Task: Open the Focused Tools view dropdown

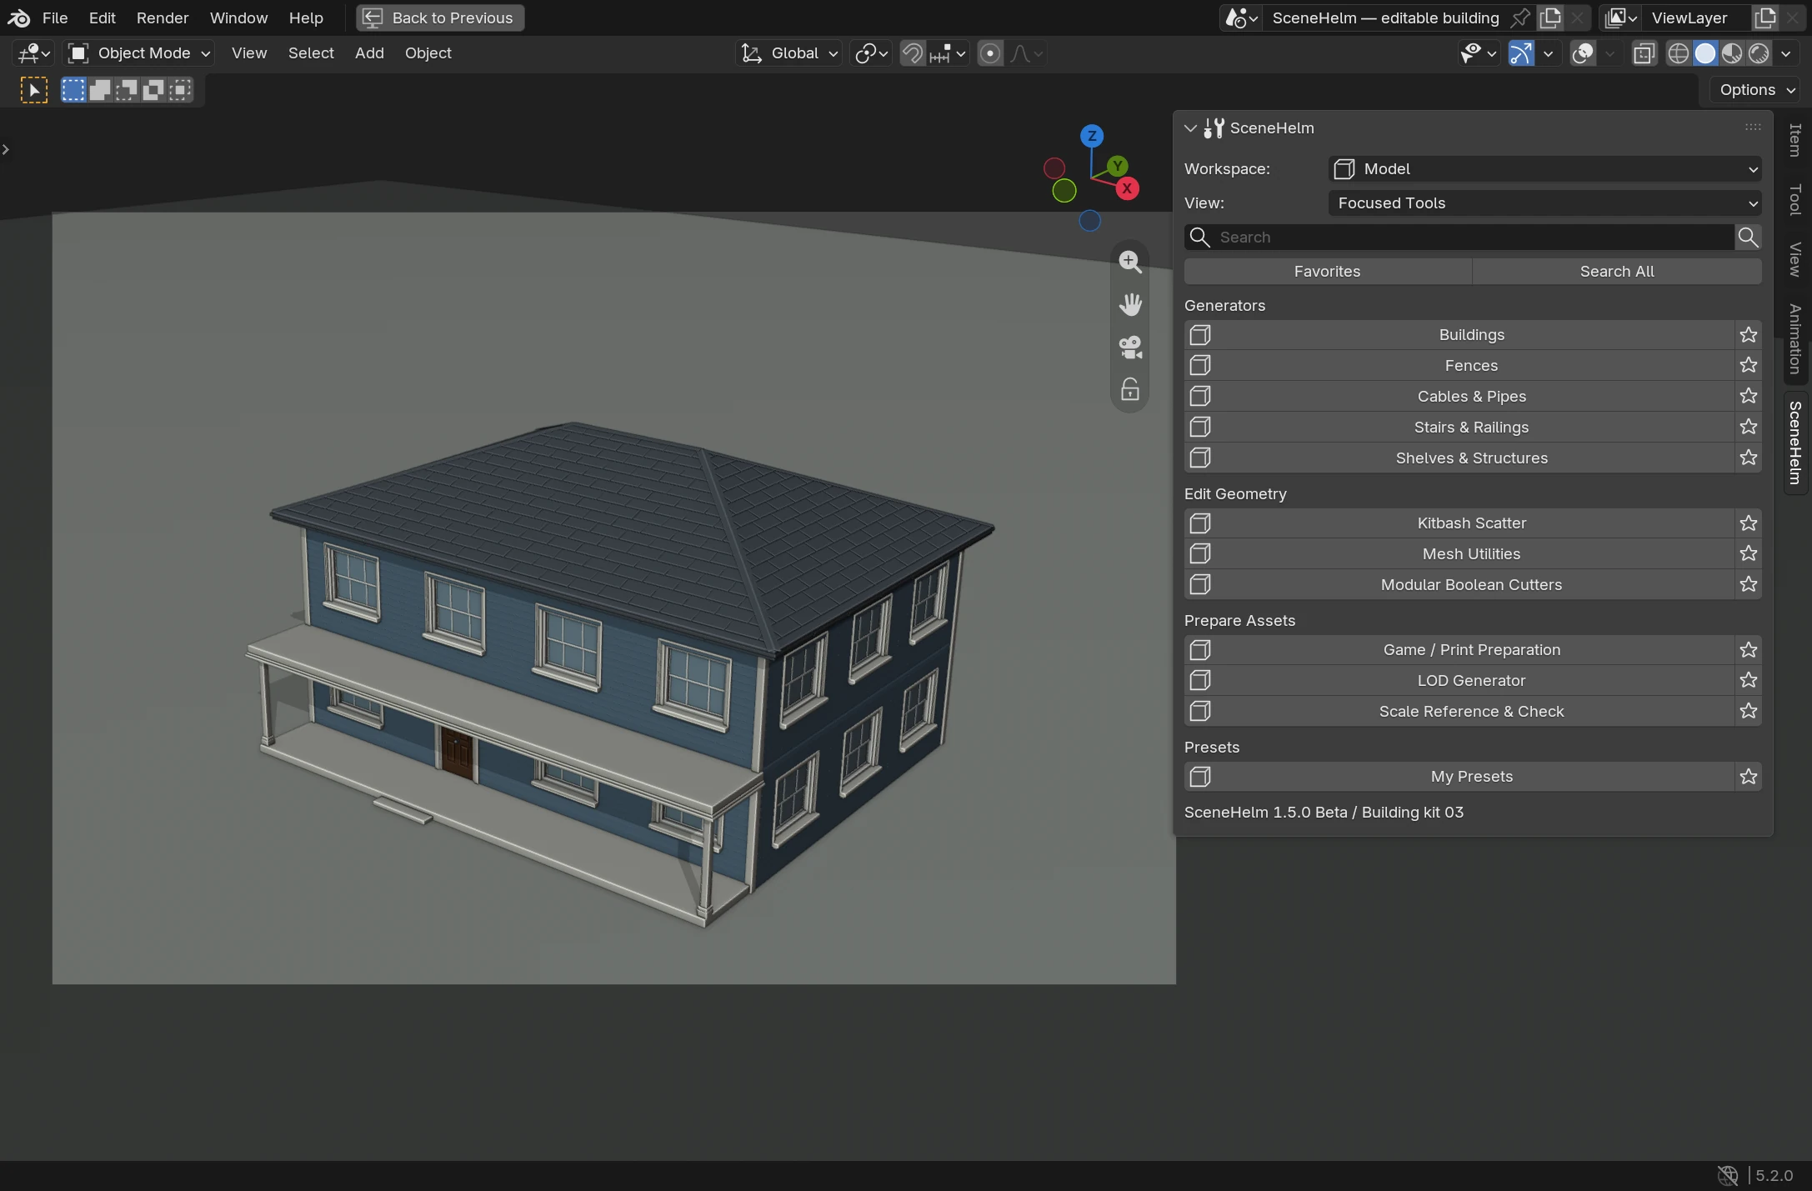Action: [x=1544, y=203]
